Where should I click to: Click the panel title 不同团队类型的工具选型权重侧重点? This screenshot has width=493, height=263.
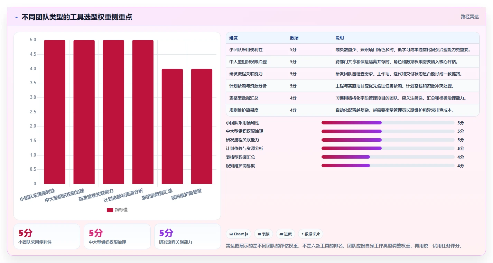coord(77,17)
